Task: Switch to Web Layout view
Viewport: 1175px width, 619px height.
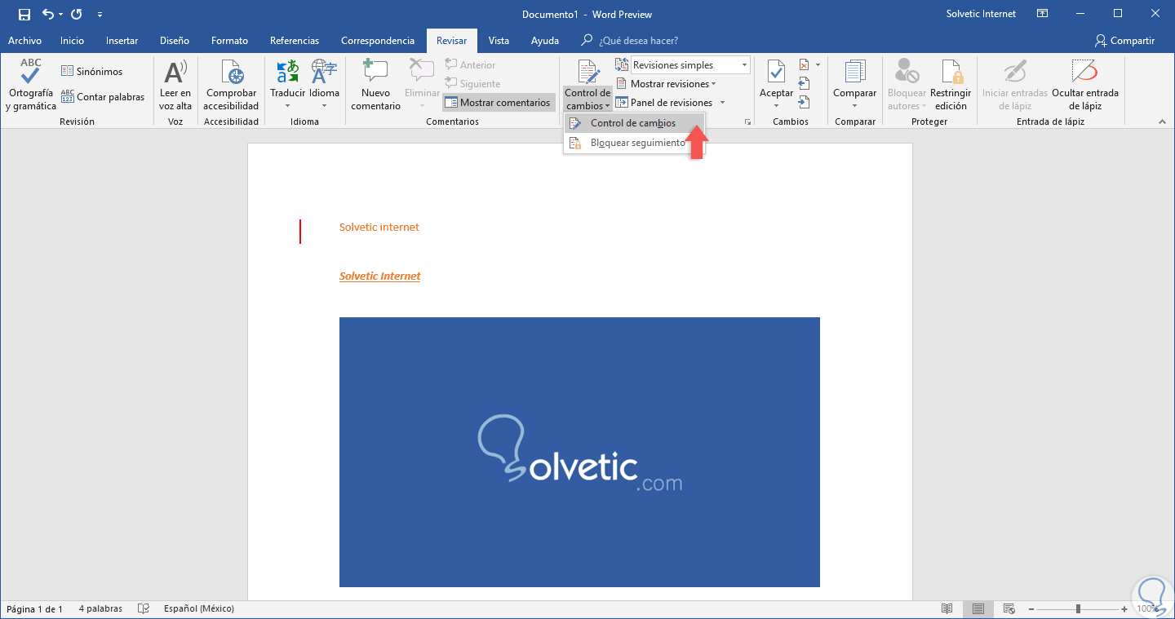Action: (1009, 609)
